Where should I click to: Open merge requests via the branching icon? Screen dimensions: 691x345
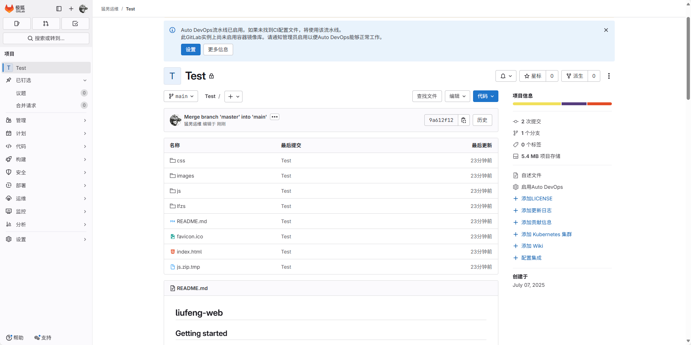click(46, 24)
